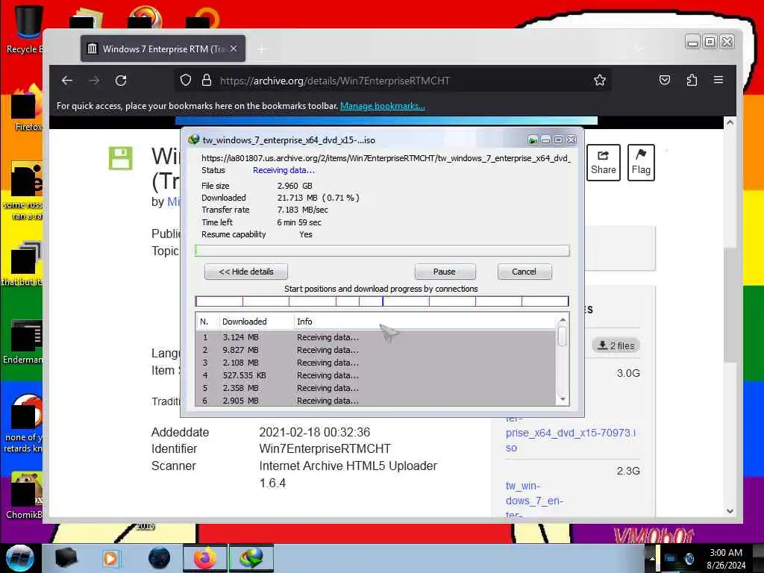Image resolution: width=764 pixels, height=573 pixels.
Task: Click the download URL text in dialog
Action: coord(386,158)
